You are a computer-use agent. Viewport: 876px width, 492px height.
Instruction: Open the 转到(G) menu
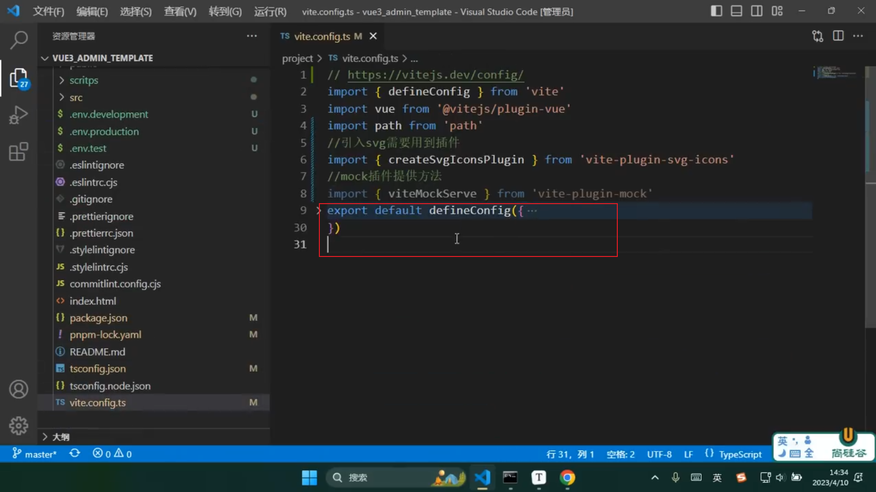pos(225,11)
